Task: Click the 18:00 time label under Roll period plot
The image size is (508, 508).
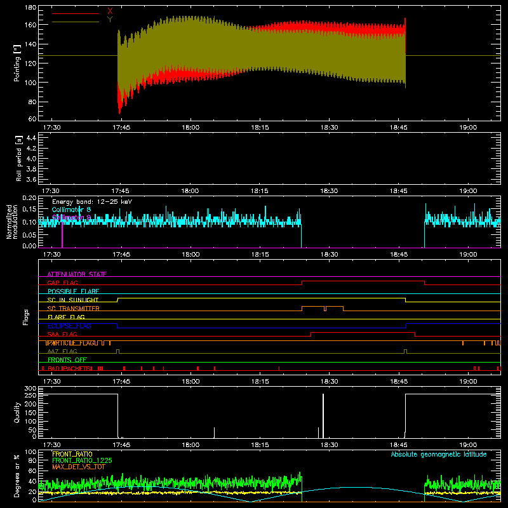Action: click(x=190, y=191)
